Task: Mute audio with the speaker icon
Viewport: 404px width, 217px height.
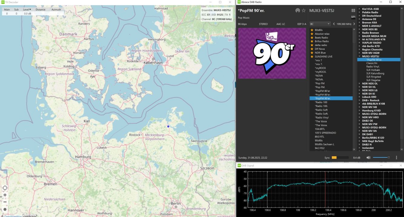Action: tap(368, 157)
